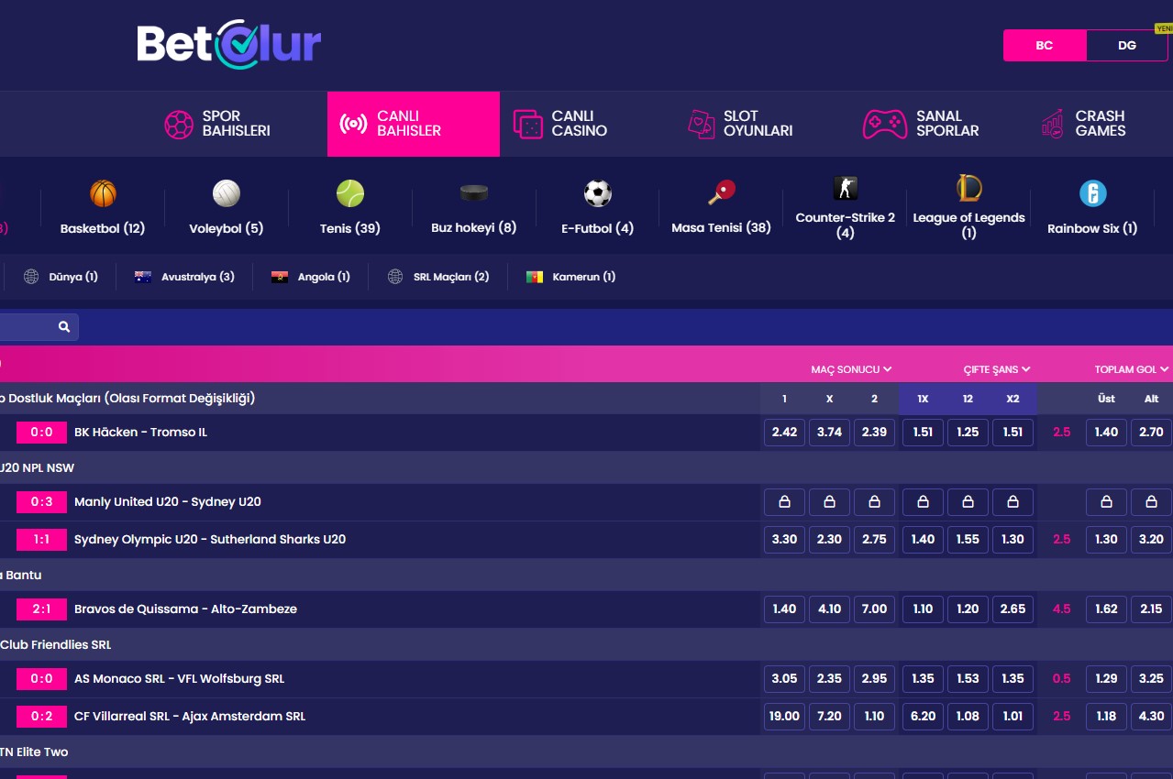Click the Spor Bahisleri ball icon
This screenshot has width=1173, height=779.
coord(179,124)
